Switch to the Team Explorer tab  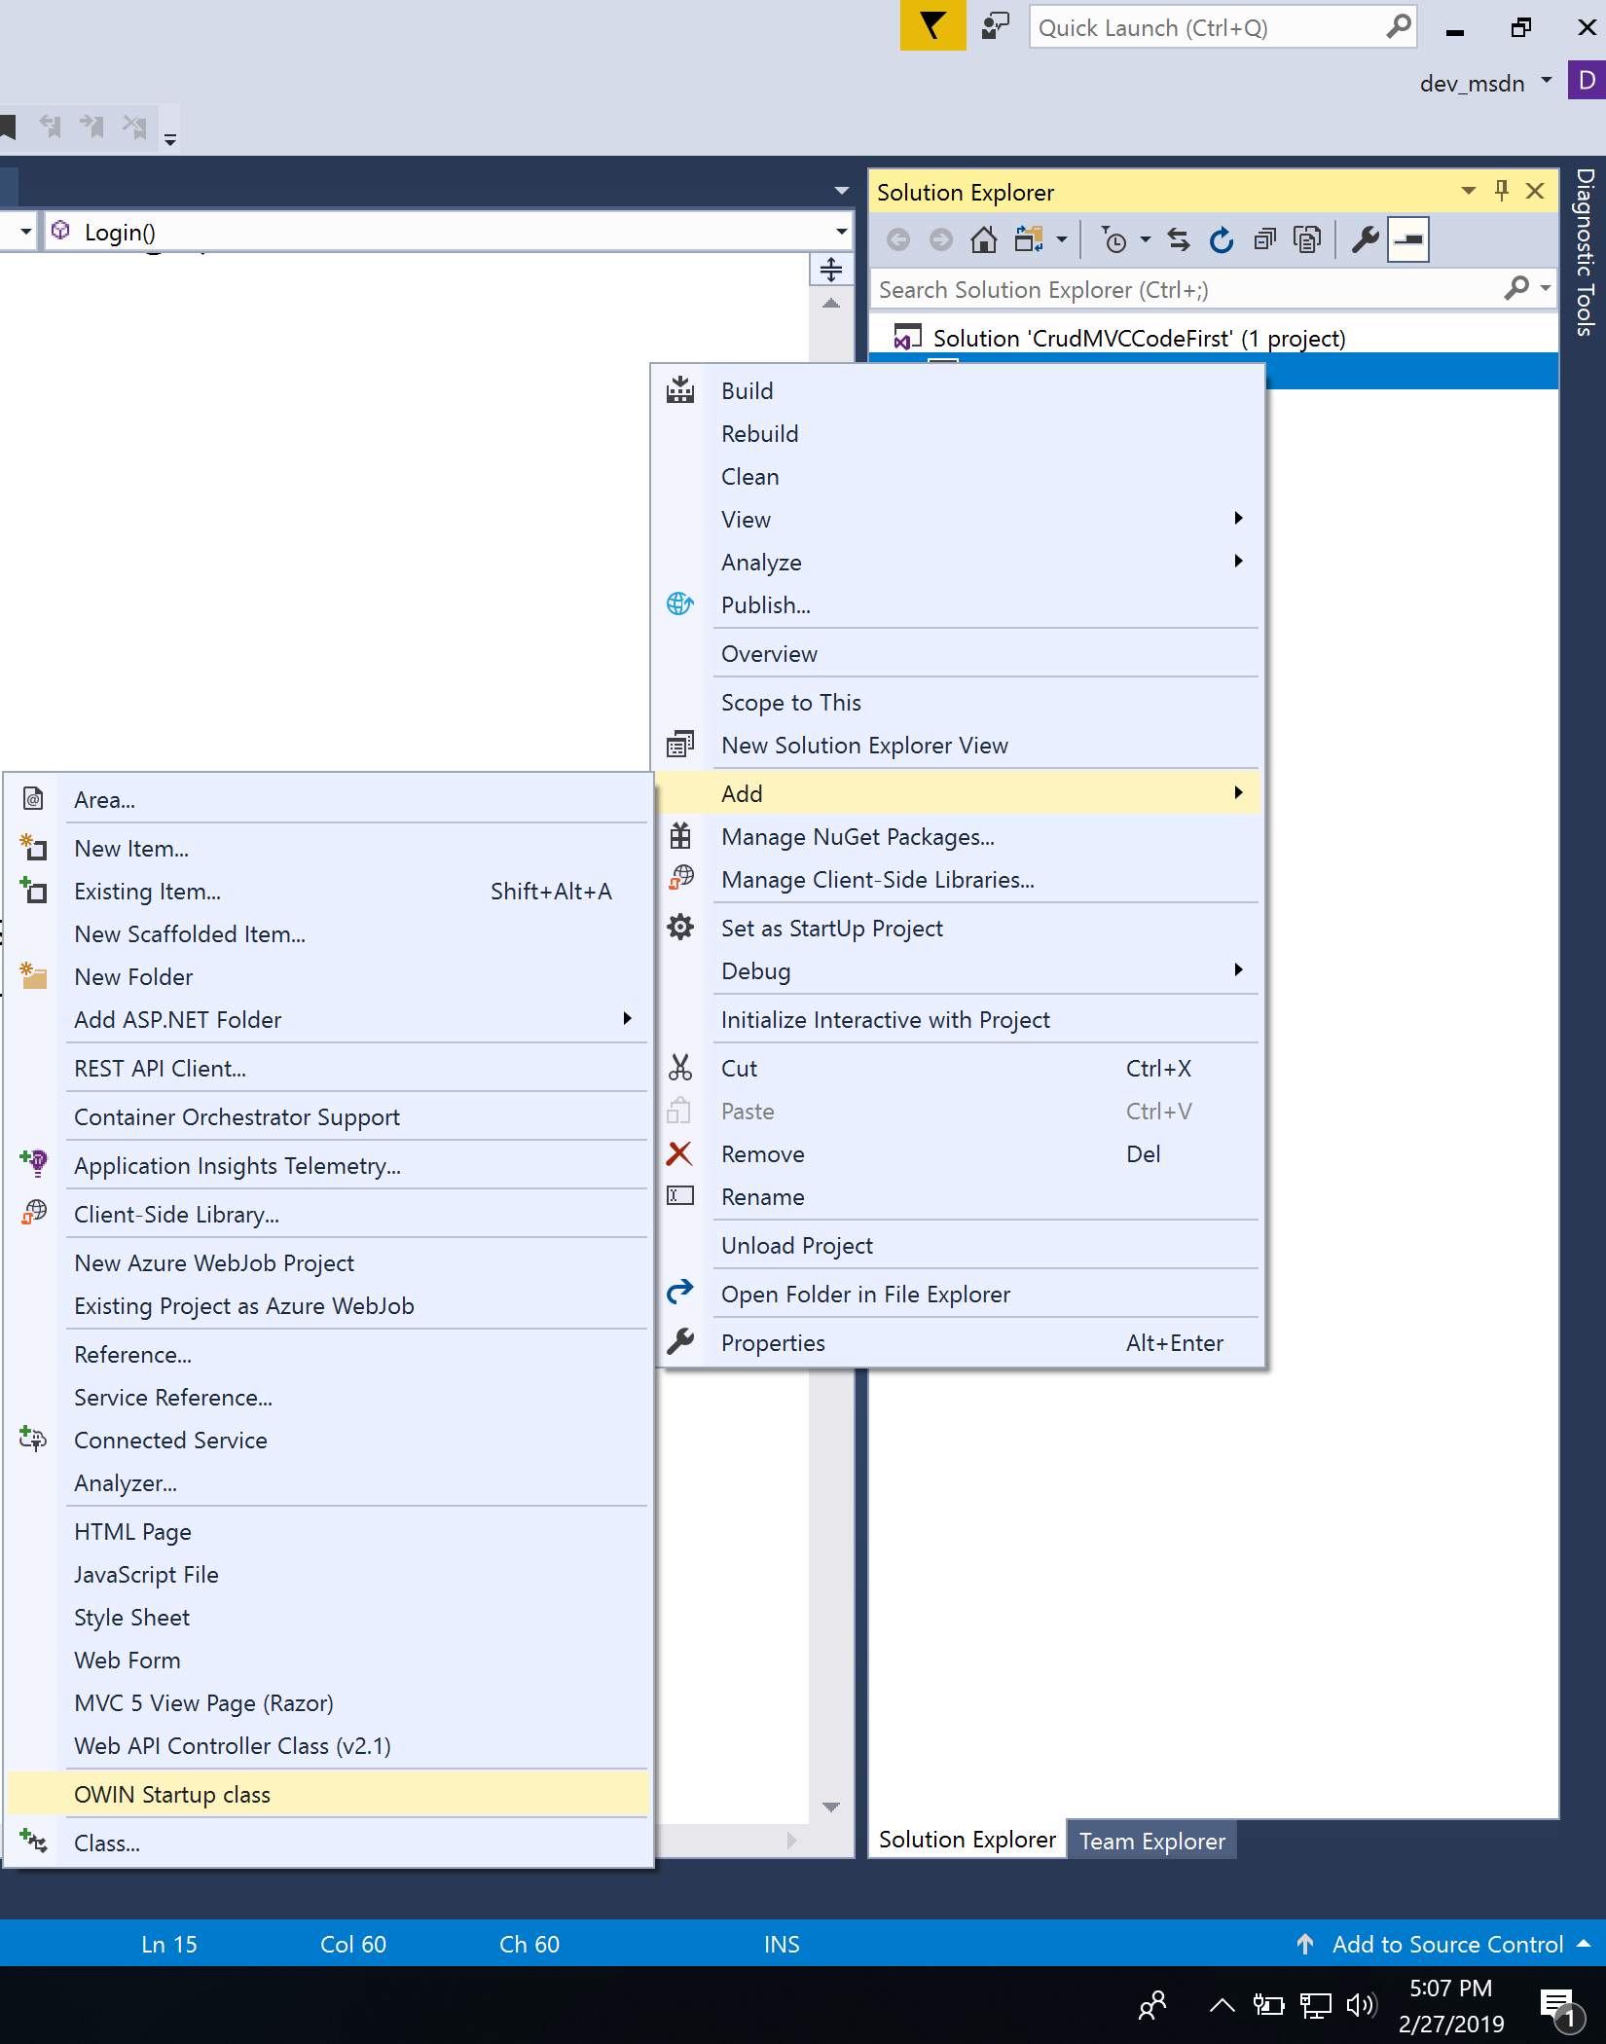click(1151, 1841)
